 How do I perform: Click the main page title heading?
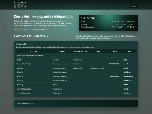point(43,17)
